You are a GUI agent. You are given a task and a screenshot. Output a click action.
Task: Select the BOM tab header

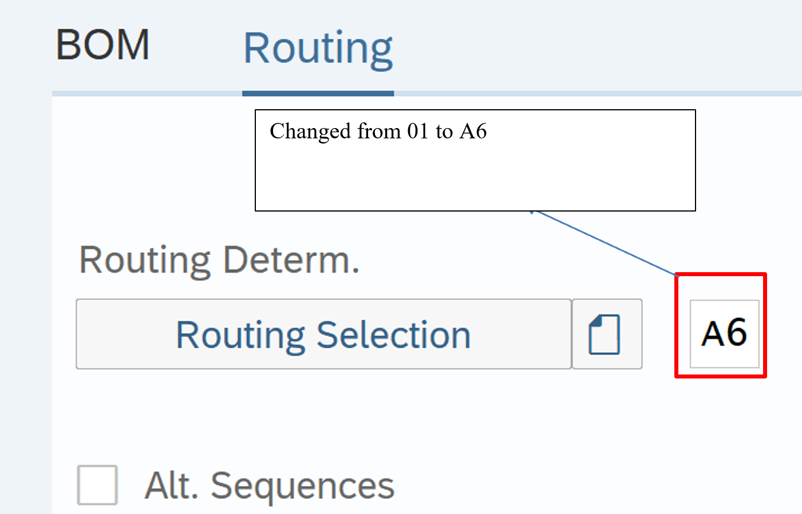coord(103,46)
